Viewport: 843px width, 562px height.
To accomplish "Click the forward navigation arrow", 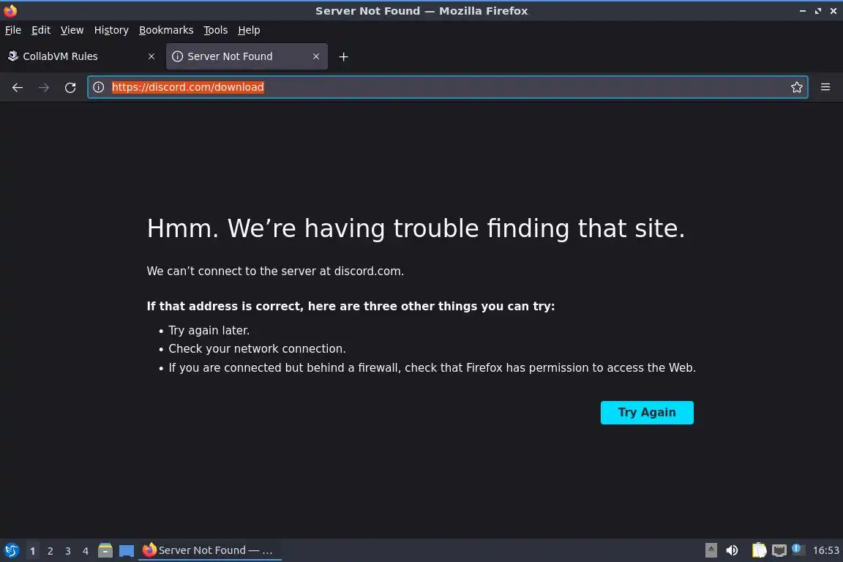I will pyautogui.click(x=44, y=87).
